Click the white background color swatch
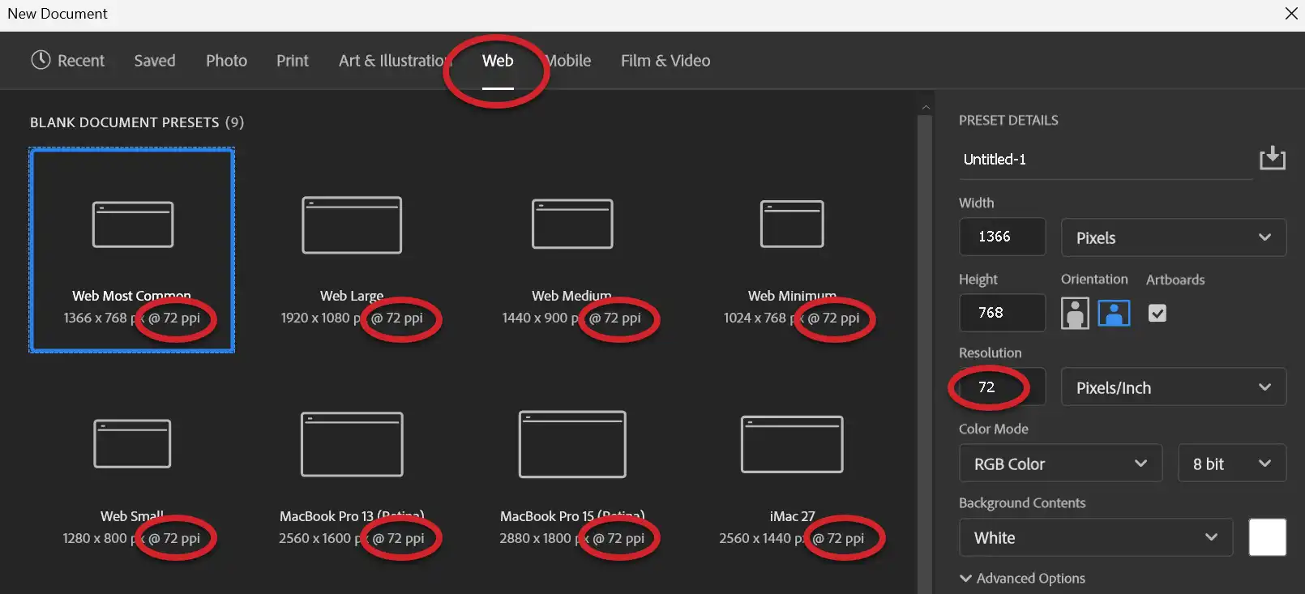This screenshot has width=1305, height=594. coord(1267,537)
